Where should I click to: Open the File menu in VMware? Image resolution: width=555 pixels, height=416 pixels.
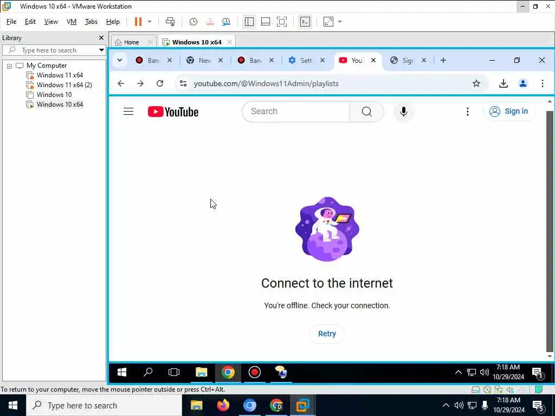pos(11,22)
